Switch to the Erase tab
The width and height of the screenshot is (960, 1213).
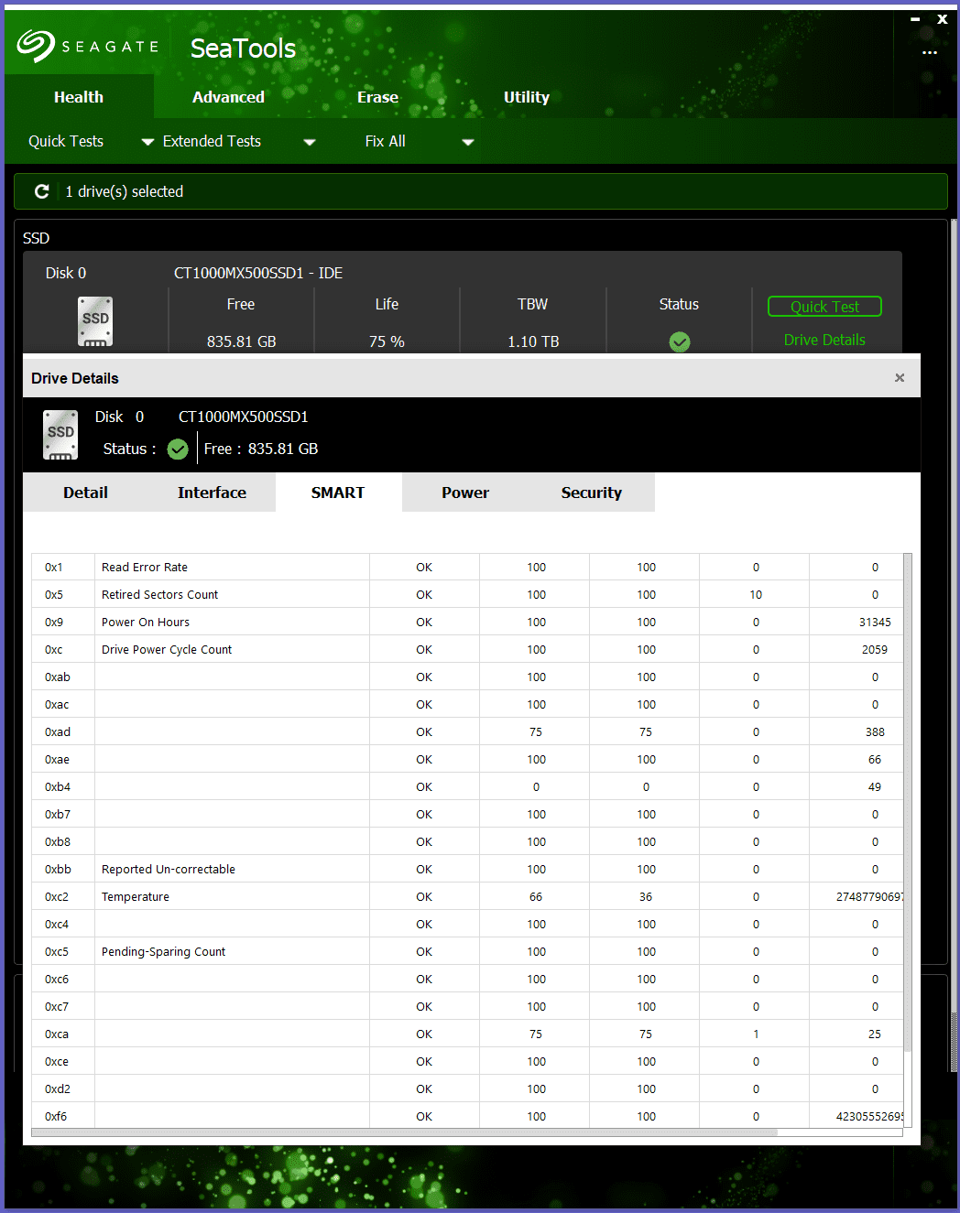coord(377,97)
